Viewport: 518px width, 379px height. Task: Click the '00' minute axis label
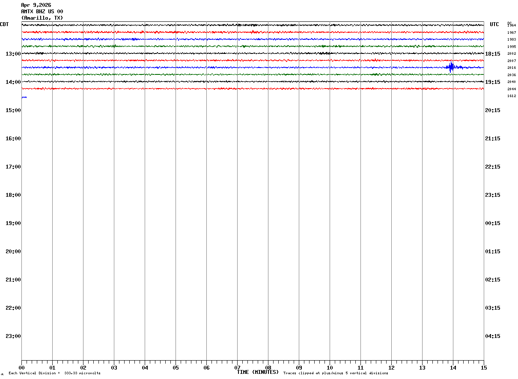[x=21, y=368]
